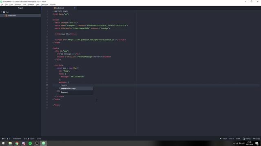Open GitHub panel from status bar
The image size is (261, 146).
(247, 139)
